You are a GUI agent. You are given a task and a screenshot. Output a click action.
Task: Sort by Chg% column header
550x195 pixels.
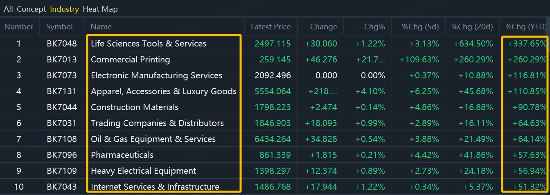pos(374,27)
